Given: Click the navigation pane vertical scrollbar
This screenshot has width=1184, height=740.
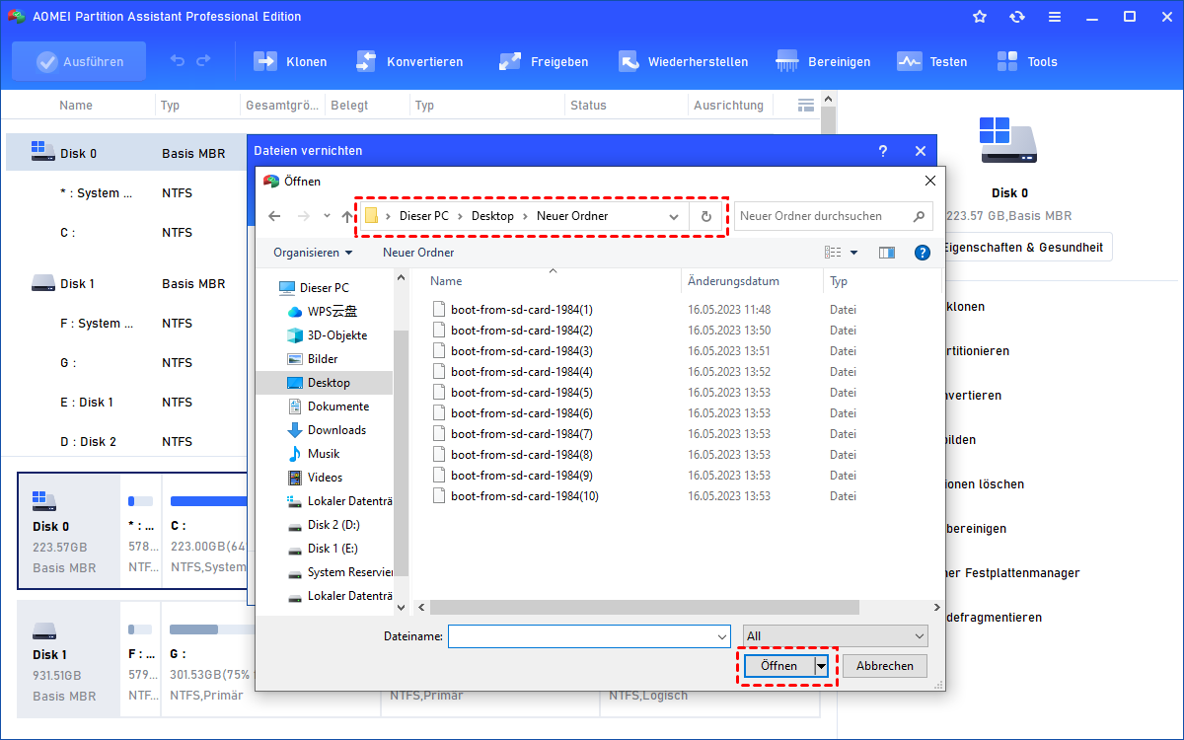Looking at the screenshot, I should pos(402,454).
